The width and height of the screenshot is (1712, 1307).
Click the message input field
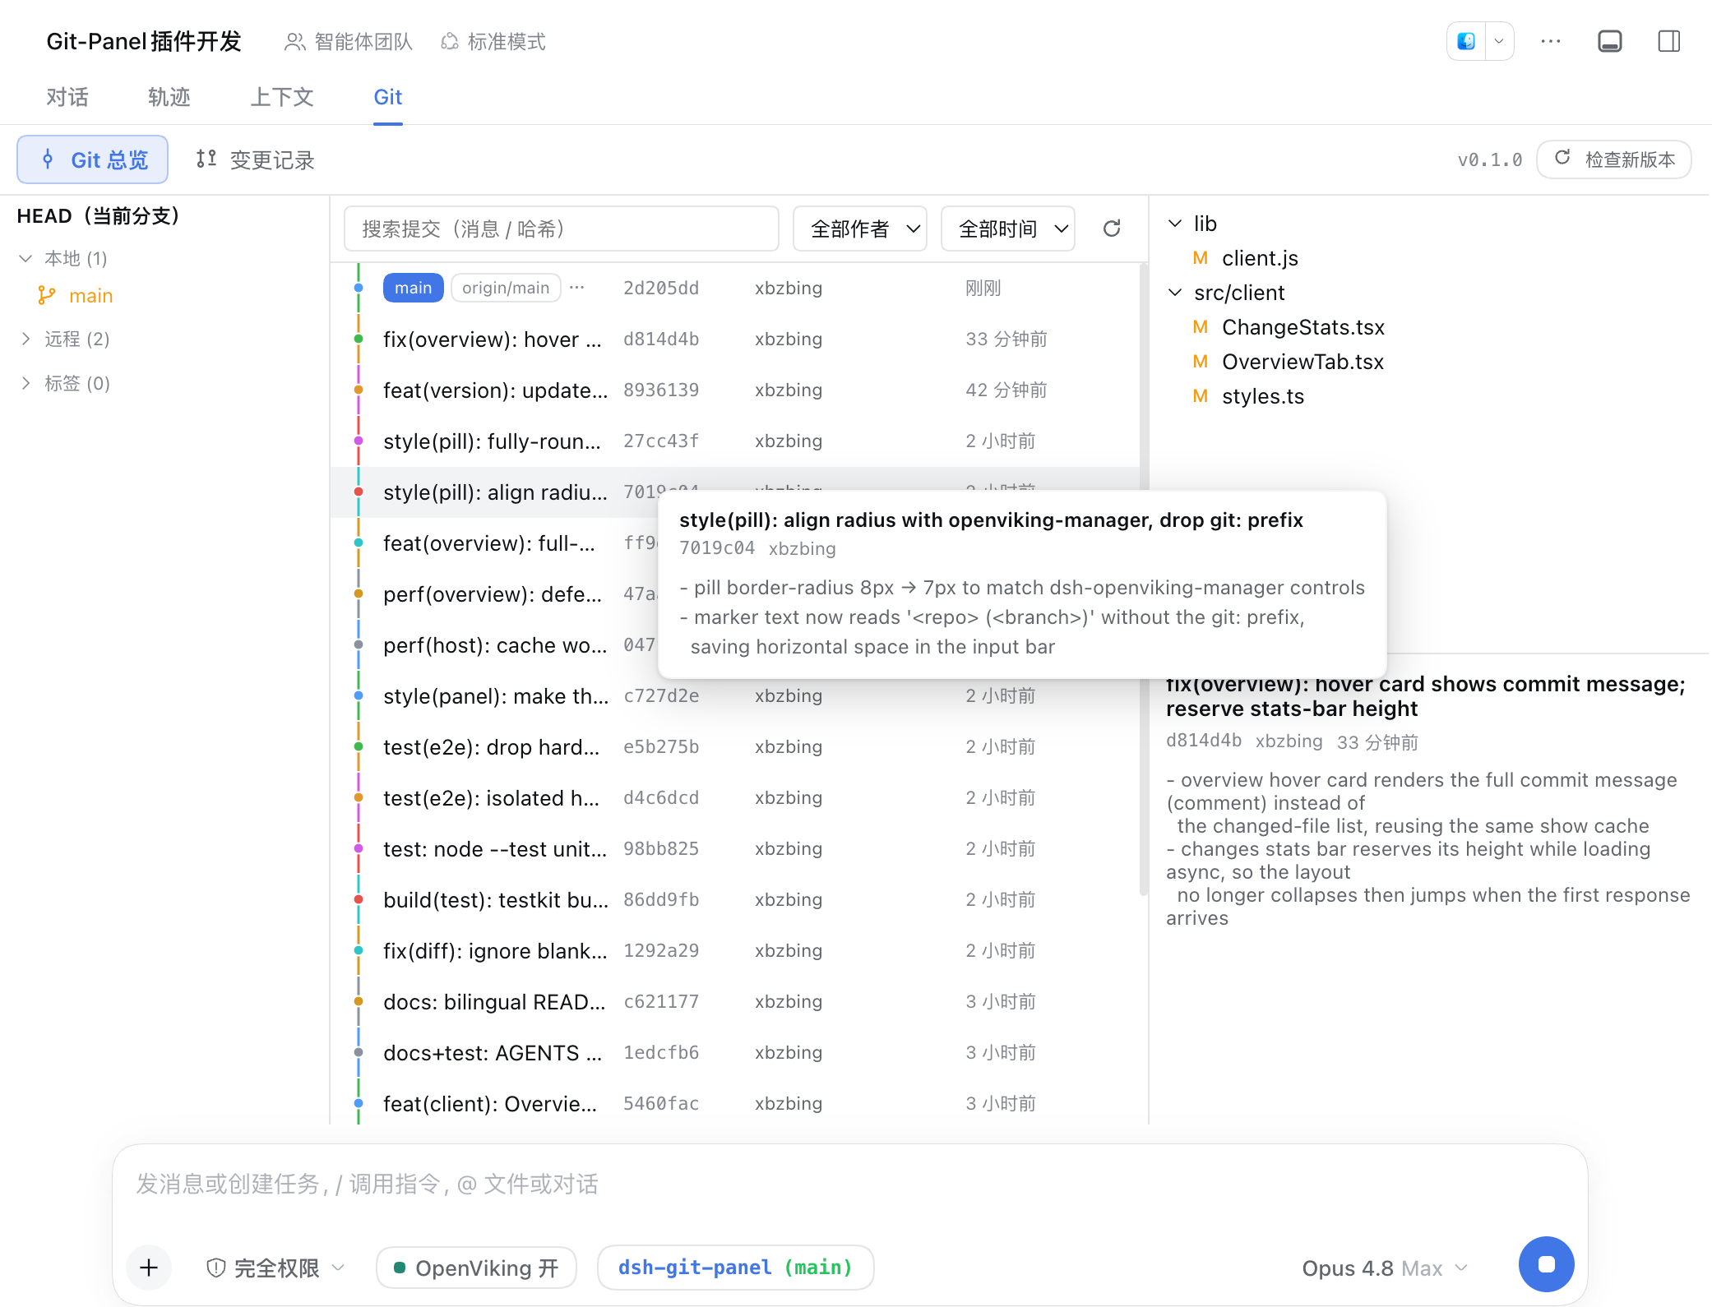coord(849,1184)
